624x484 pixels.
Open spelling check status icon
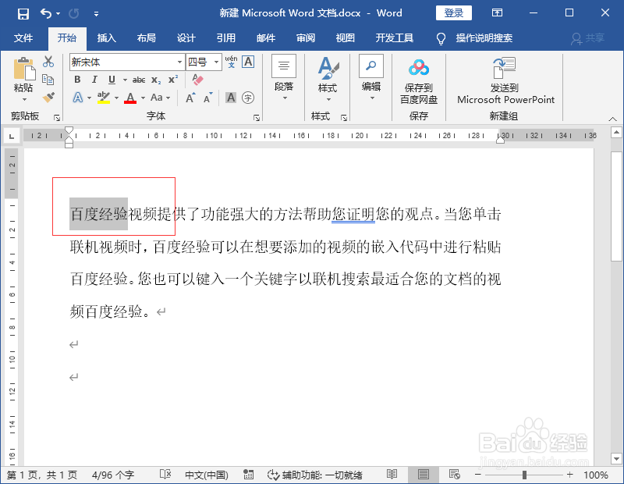165,475
